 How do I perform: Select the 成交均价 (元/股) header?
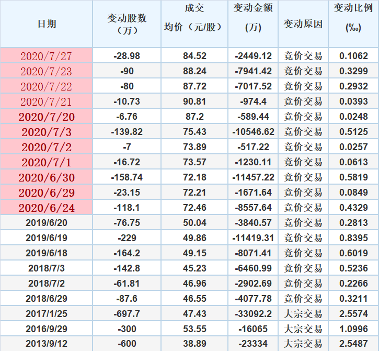[x=194, y=24]
